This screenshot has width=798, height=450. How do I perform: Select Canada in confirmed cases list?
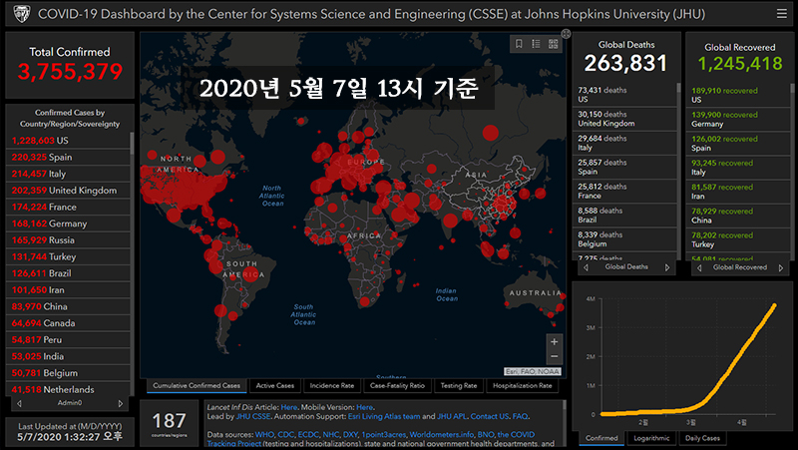pyautogui.click(x=68, y=323)
